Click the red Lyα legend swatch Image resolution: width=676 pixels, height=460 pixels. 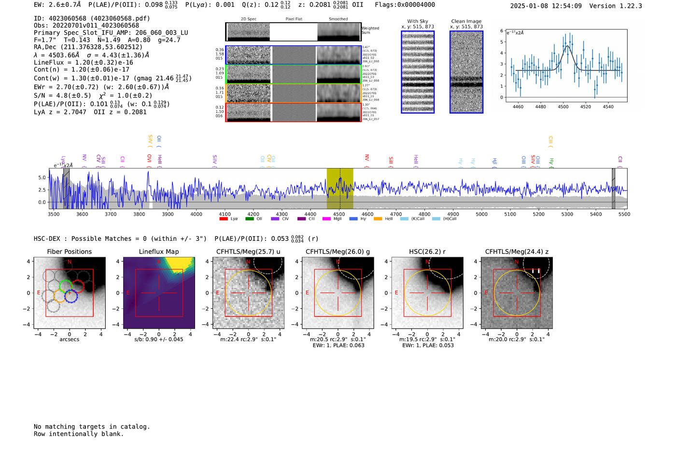224,219
